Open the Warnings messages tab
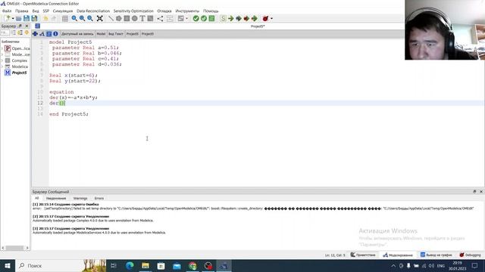The width and height of the screenshot is (485, 272). 80,198
